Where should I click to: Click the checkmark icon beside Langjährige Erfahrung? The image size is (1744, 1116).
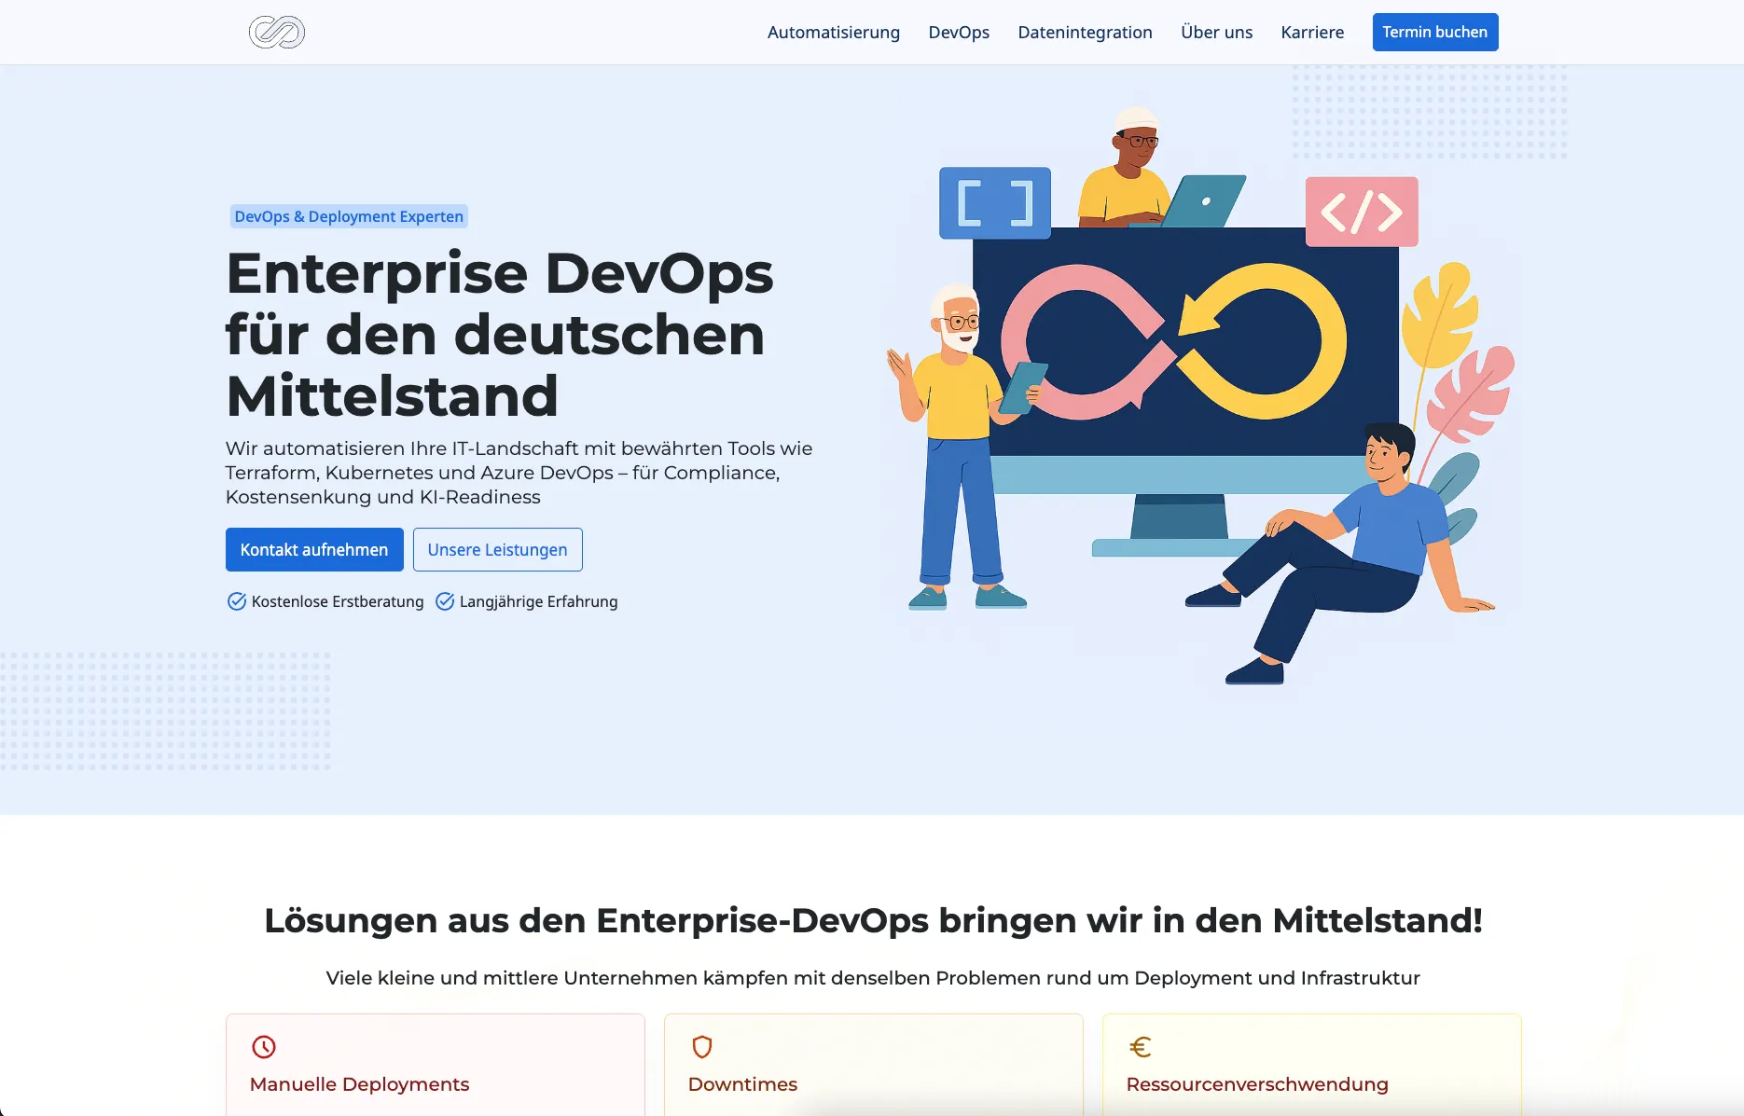pos(445,601)
